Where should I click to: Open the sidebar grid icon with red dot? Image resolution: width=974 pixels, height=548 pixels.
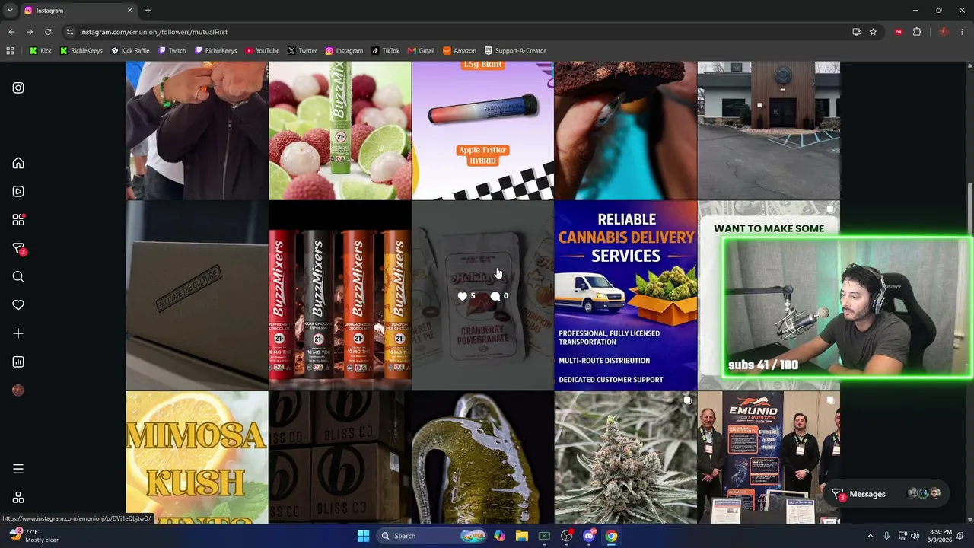coord(18,220)
